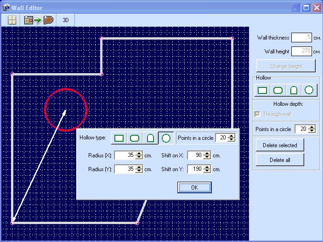
Task: Click the Radius (Y) input field
Action: click(x=125, y=169)
